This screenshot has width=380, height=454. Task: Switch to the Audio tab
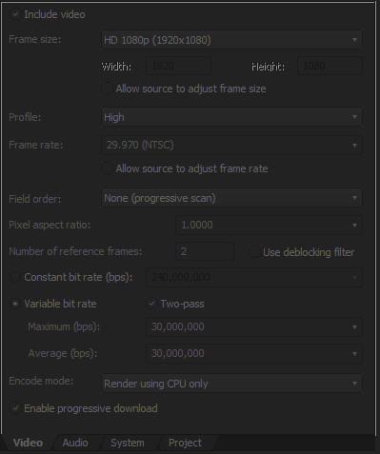click(75, 443)
